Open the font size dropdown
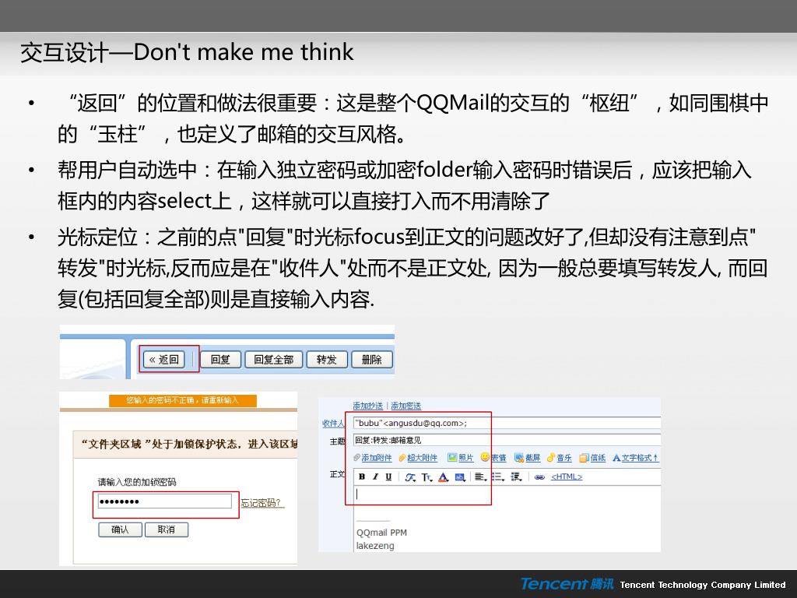The width and height of the screenshot is (797, 598). tap(427, 477)
